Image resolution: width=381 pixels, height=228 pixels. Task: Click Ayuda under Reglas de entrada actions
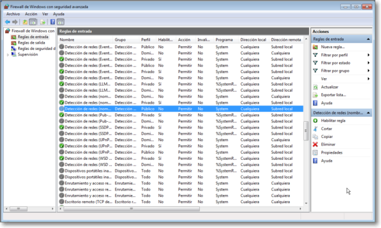(327, 103)
